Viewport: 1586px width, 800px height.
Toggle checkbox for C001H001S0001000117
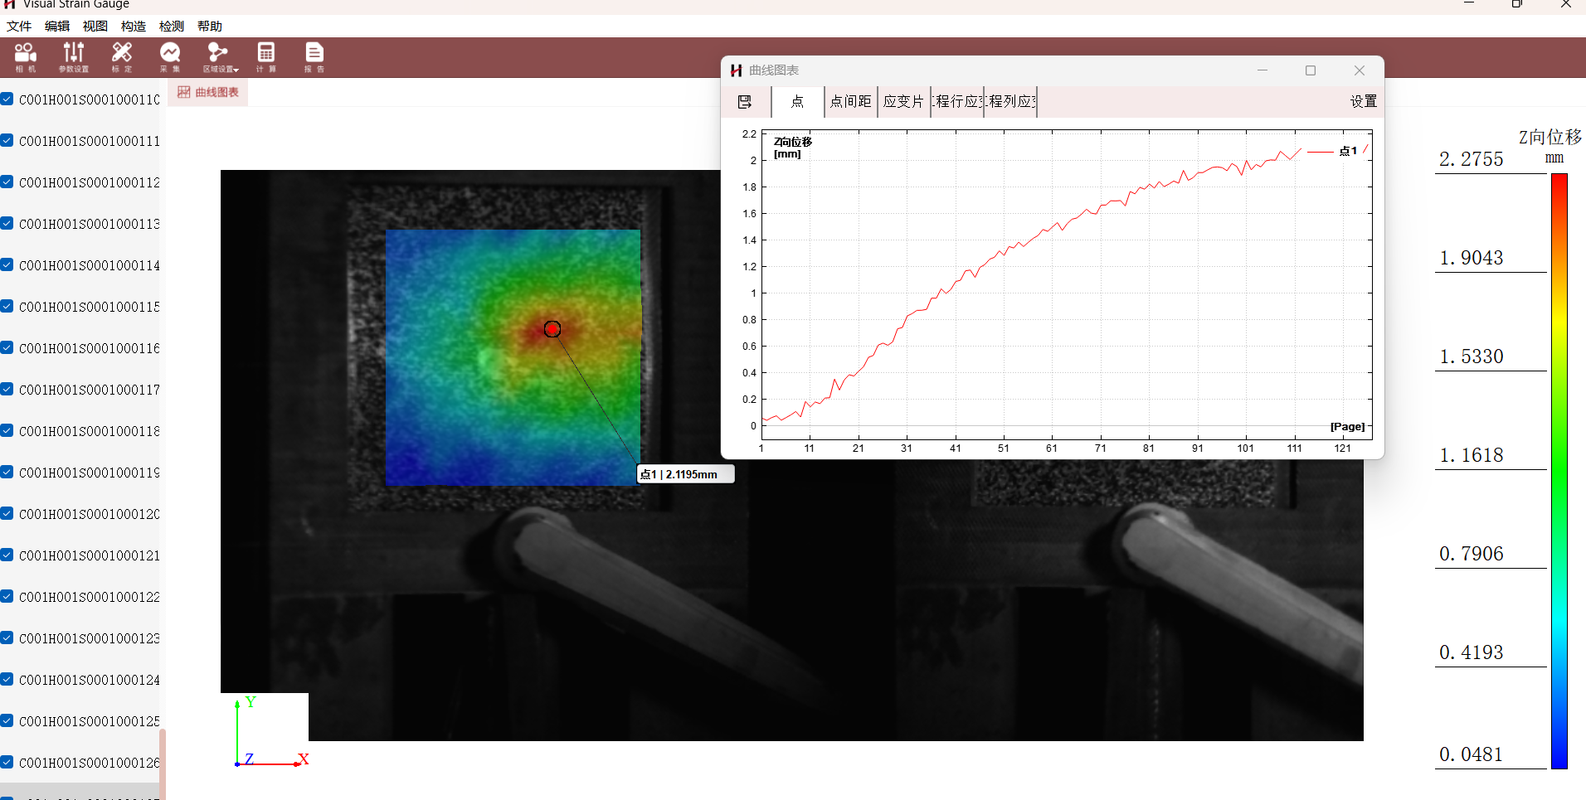point(7,389)
